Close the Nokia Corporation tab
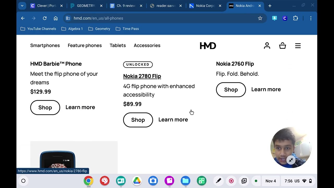 coord(220,6)
